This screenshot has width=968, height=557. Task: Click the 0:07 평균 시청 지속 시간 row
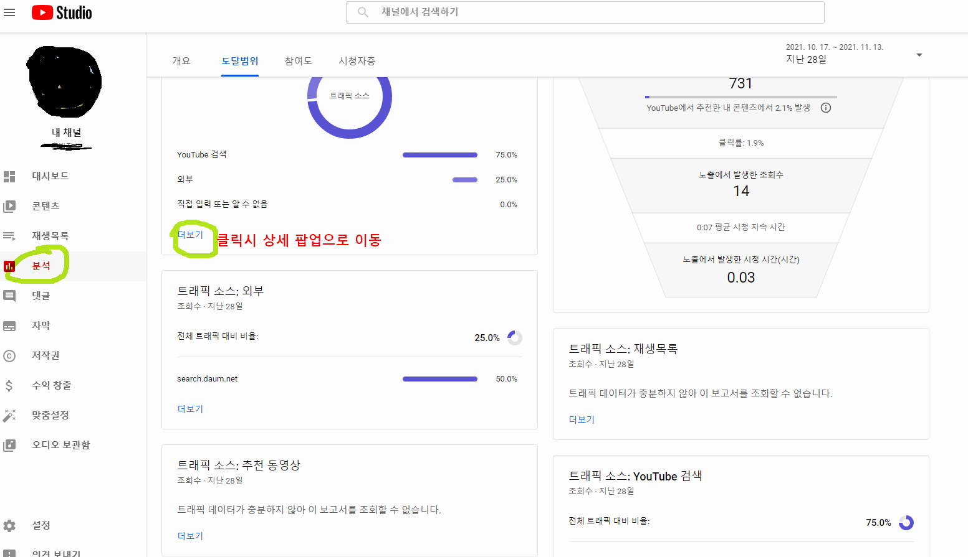pyautogui.click(x=741, y=227)
